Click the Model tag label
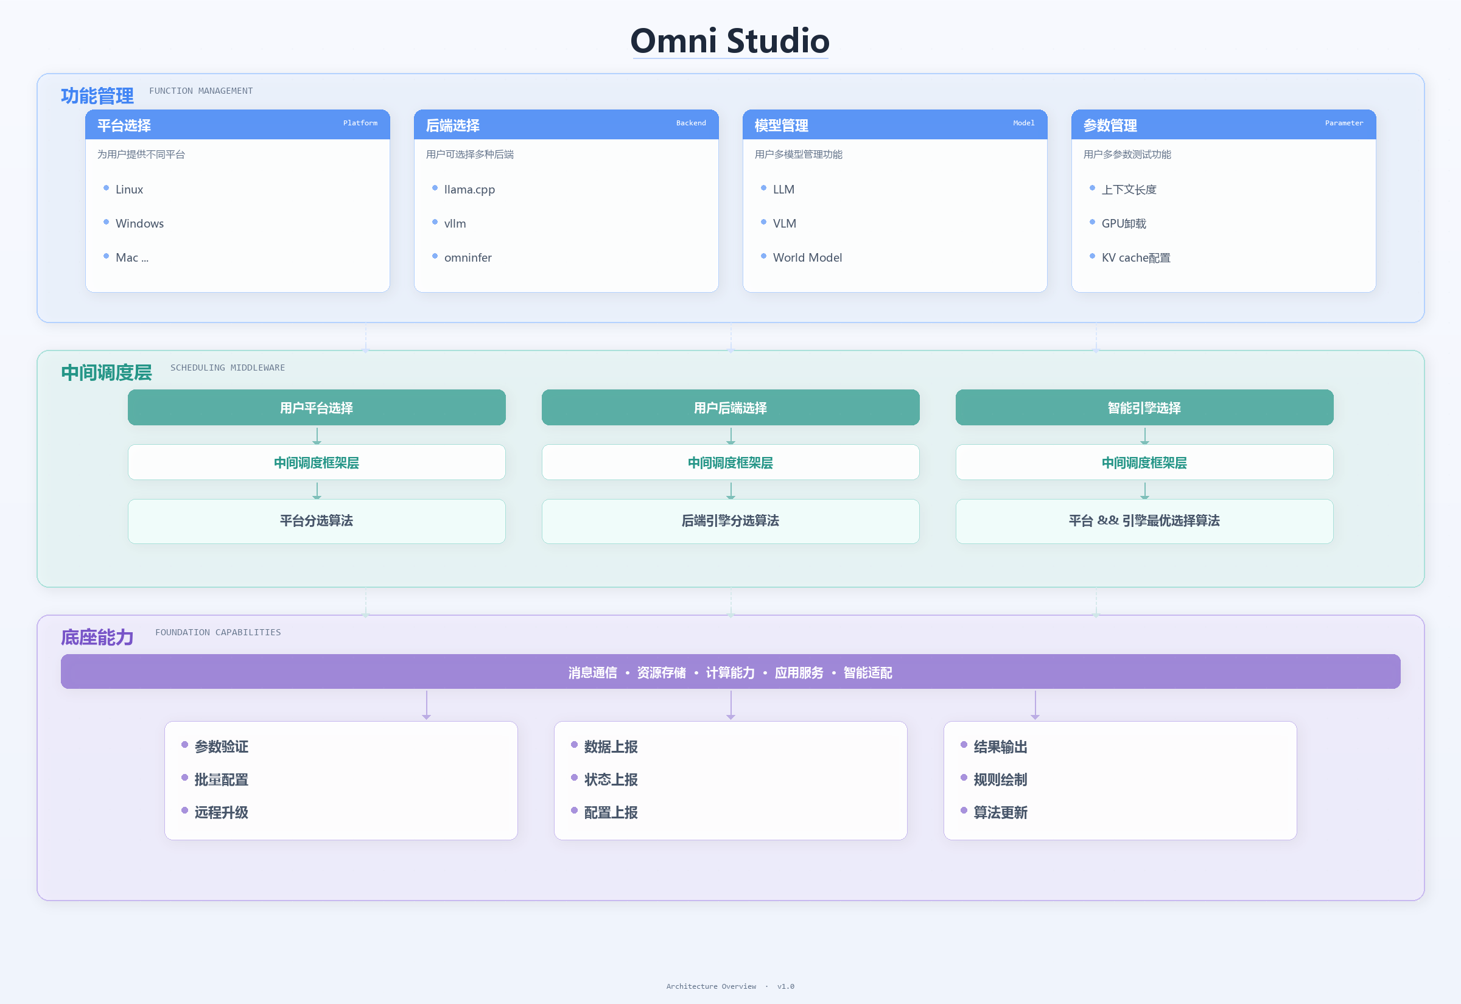The width and height of the screenshot is (1461, 1004). coord(1023,123)
